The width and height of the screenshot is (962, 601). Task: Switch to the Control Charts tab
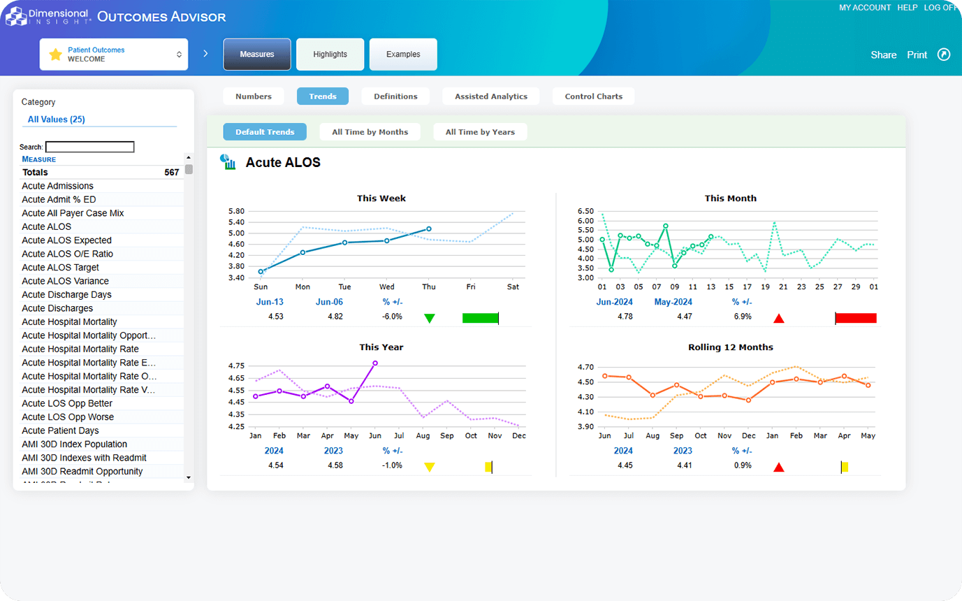tap(593, 96)
